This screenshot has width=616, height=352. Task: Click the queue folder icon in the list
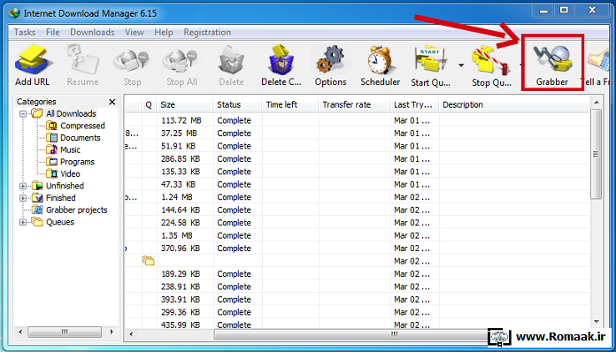tap(148, 261)
